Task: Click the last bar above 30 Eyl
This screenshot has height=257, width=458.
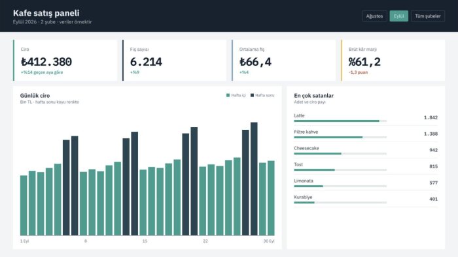Action: (x=271, y=198)
